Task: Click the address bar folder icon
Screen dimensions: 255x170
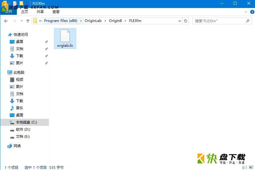Action: (35, 21)
